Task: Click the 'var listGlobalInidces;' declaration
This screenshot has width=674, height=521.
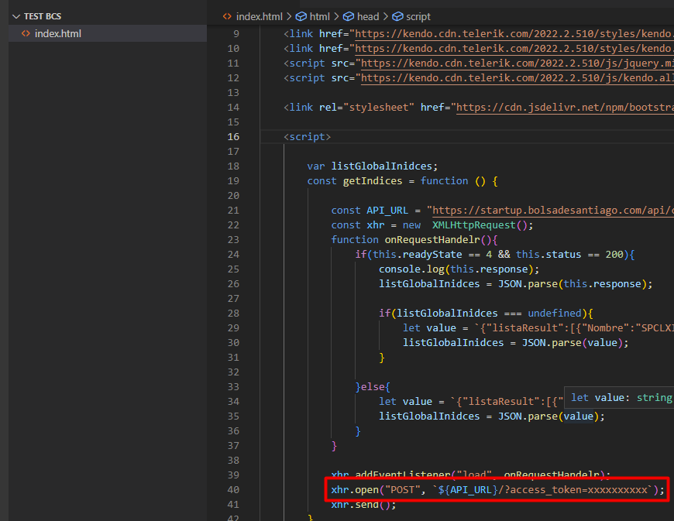Action: (372, 166)
